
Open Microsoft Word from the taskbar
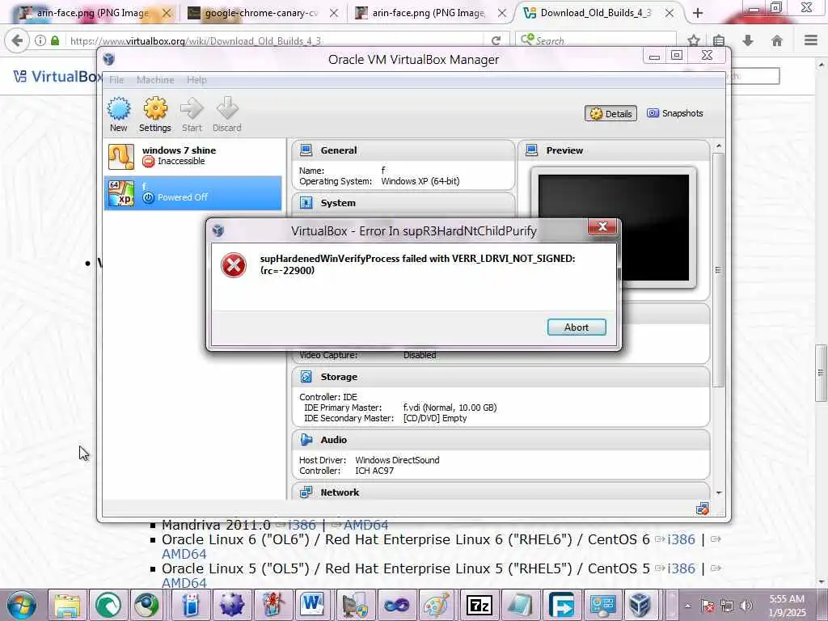click(313, 605)
